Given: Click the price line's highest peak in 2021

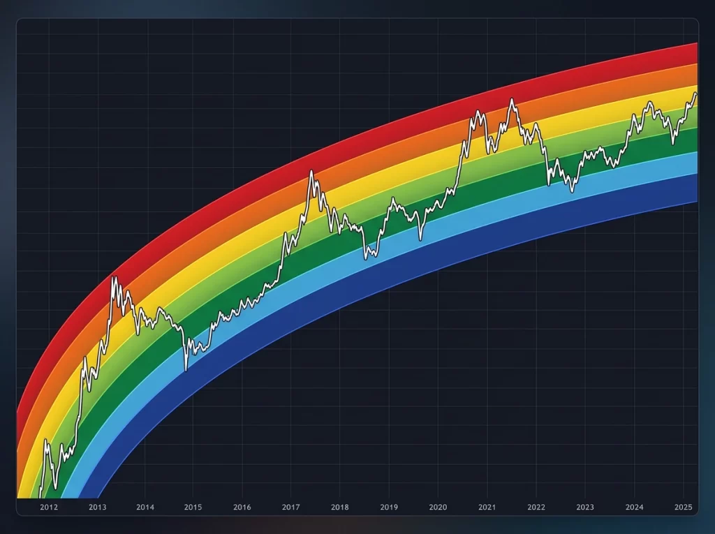Looking at the screenshot, I should (x=512, y=99).
